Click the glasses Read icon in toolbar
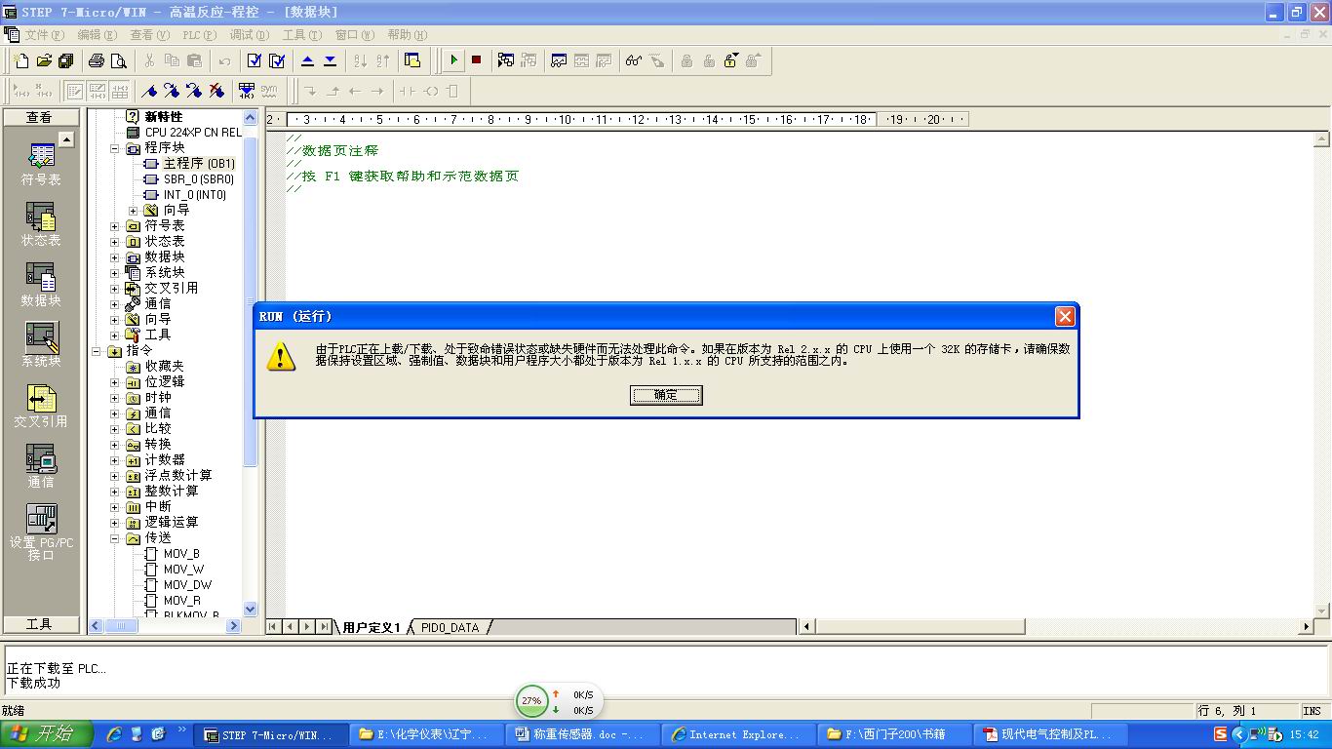Viewport: 1332px width, 749px height. coord(634,60)
